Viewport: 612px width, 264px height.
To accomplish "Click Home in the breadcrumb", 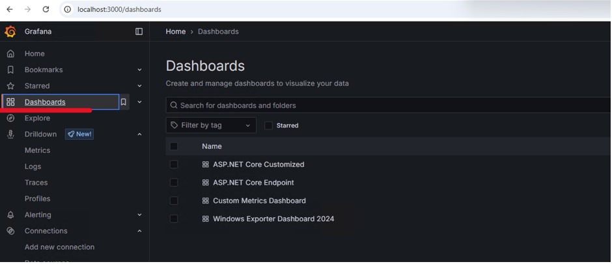I will point(175,32).
